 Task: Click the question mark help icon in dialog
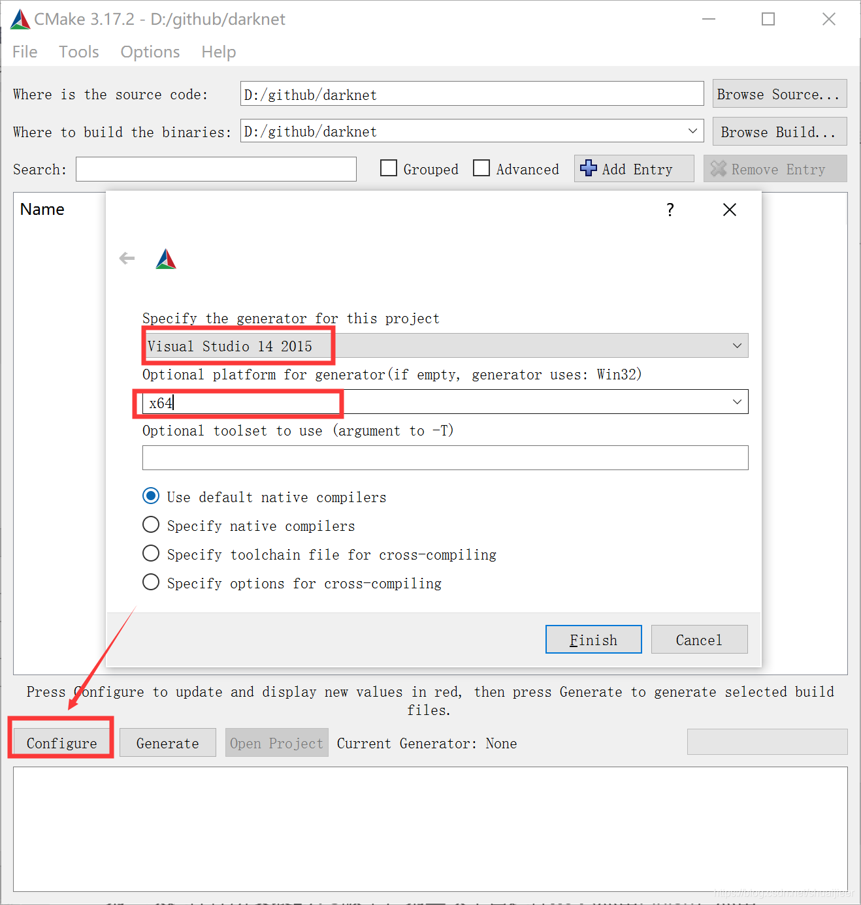tap(670, 210)
